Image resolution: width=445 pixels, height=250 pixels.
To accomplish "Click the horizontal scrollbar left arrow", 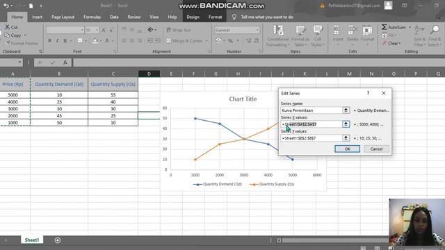I will (279, 240).
